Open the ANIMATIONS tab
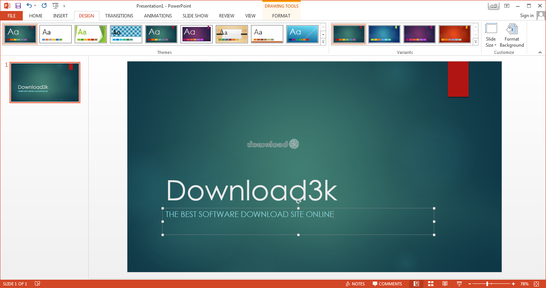Image resolution: width=546 pixels, height=288 pixels. [158, 16]
